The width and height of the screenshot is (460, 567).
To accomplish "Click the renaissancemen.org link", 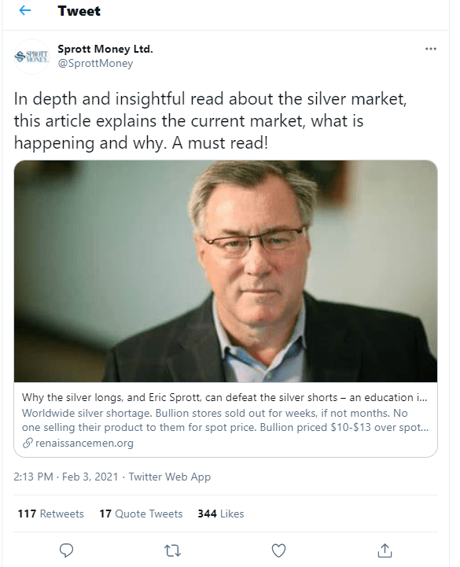I will point(84,443).
